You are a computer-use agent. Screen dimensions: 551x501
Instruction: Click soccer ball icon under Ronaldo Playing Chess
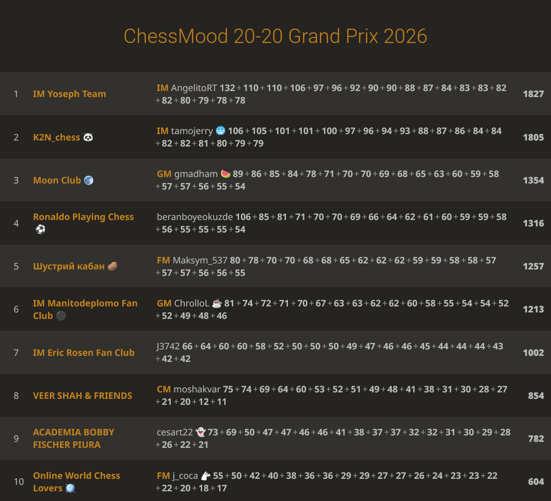tap(41, 229)
